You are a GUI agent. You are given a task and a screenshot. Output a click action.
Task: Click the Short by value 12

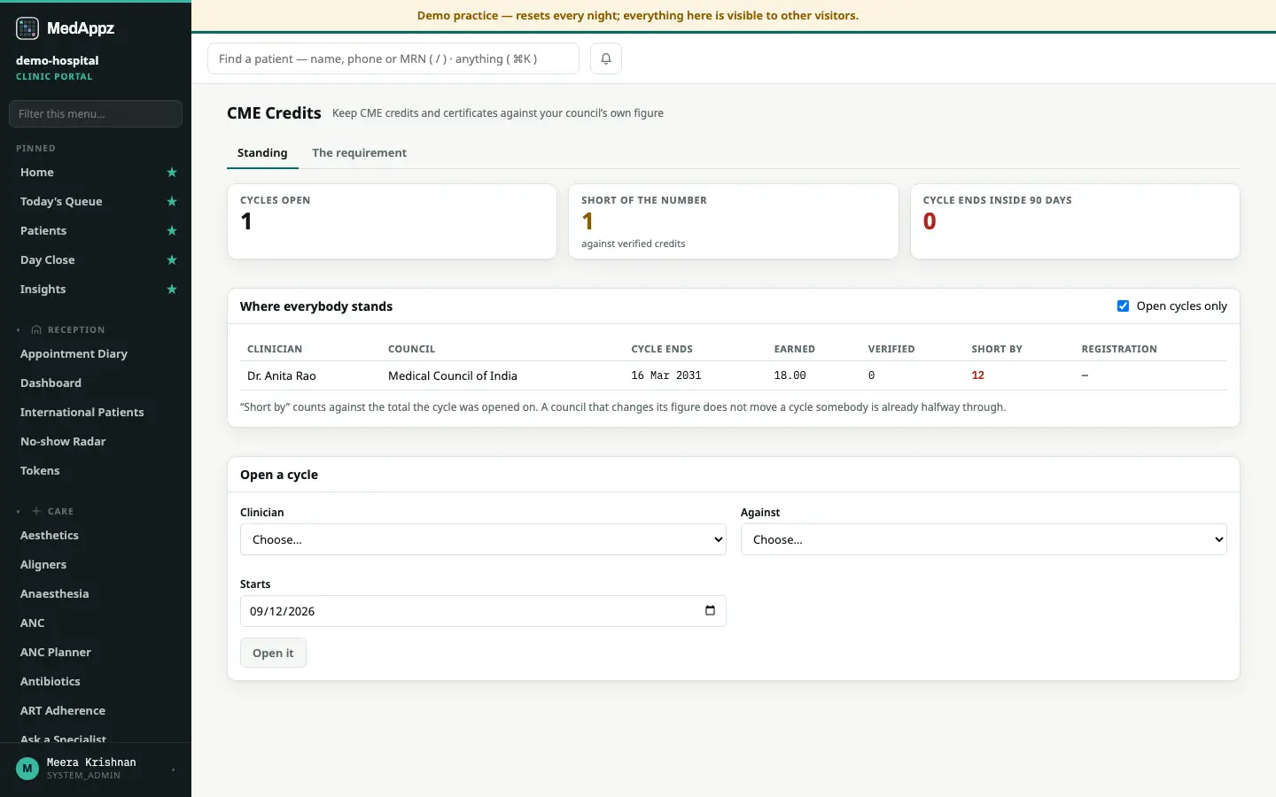[x=978, y=375]
